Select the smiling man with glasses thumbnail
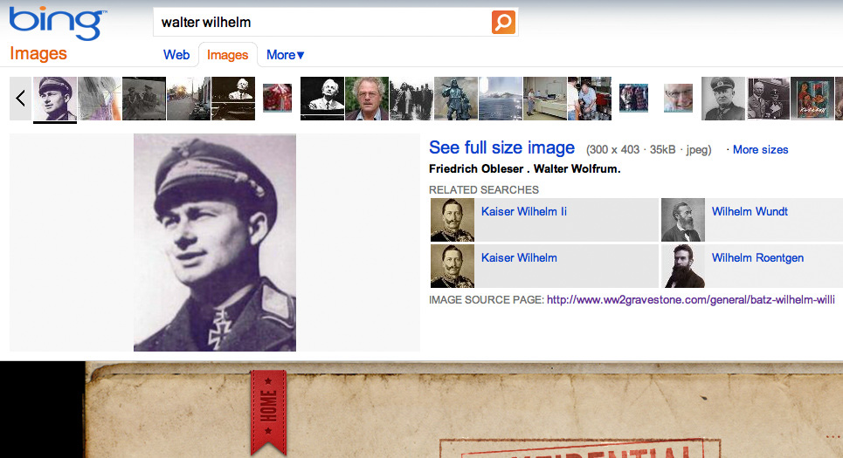 [678, 98]
